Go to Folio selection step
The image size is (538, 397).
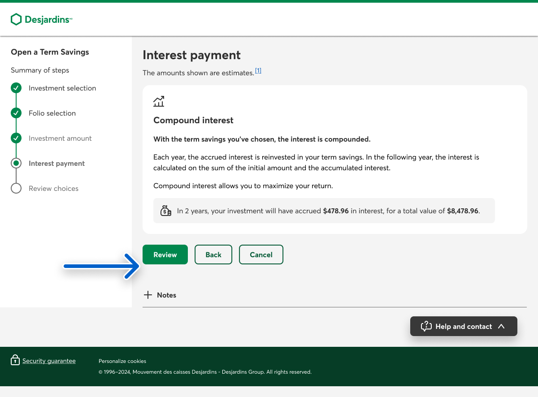52,113
